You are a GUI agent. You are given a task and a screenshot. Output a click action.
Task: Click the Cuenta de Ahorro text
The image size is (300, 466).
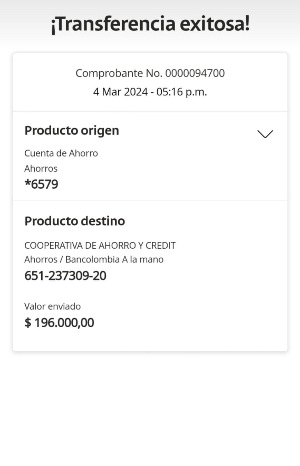61,153
